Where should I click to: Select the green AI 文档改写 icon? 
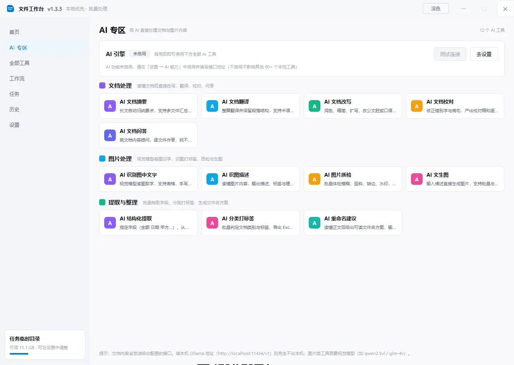315,106
